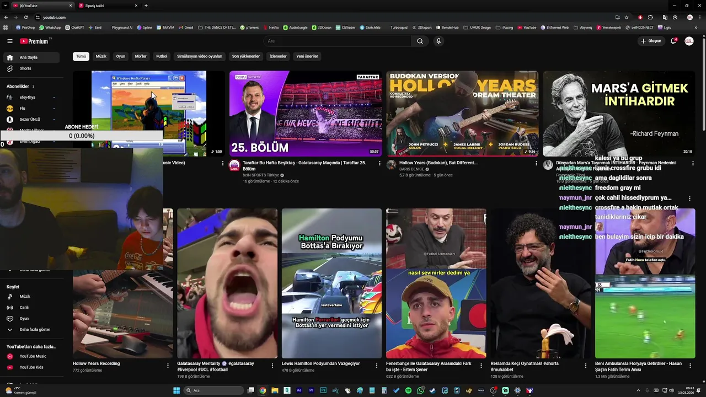Open the options menu for the Taraftar video
Viewport: 706px width, 397px height.
tap(379, 163)
